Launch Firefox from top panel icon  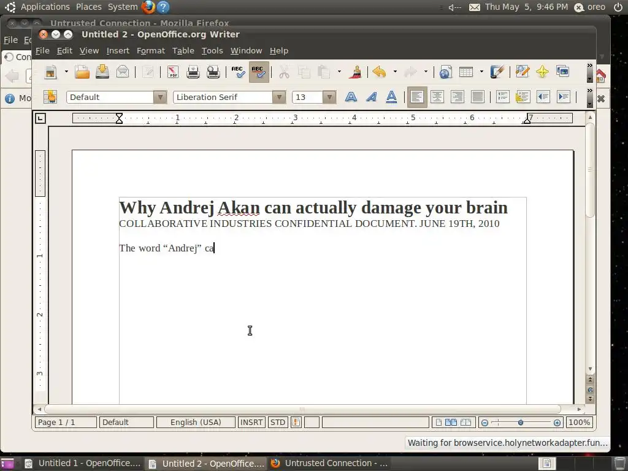[x=148, y=7]
